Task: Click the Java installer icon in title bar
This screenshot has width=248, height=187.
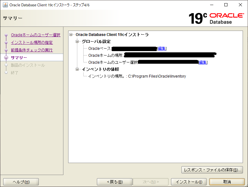Action: pyautogui.click(x=5, y=5)
